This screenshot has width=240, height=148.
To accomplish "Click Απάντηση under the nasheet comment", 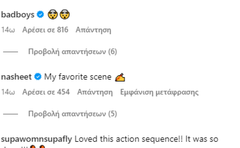I will 95,92.
